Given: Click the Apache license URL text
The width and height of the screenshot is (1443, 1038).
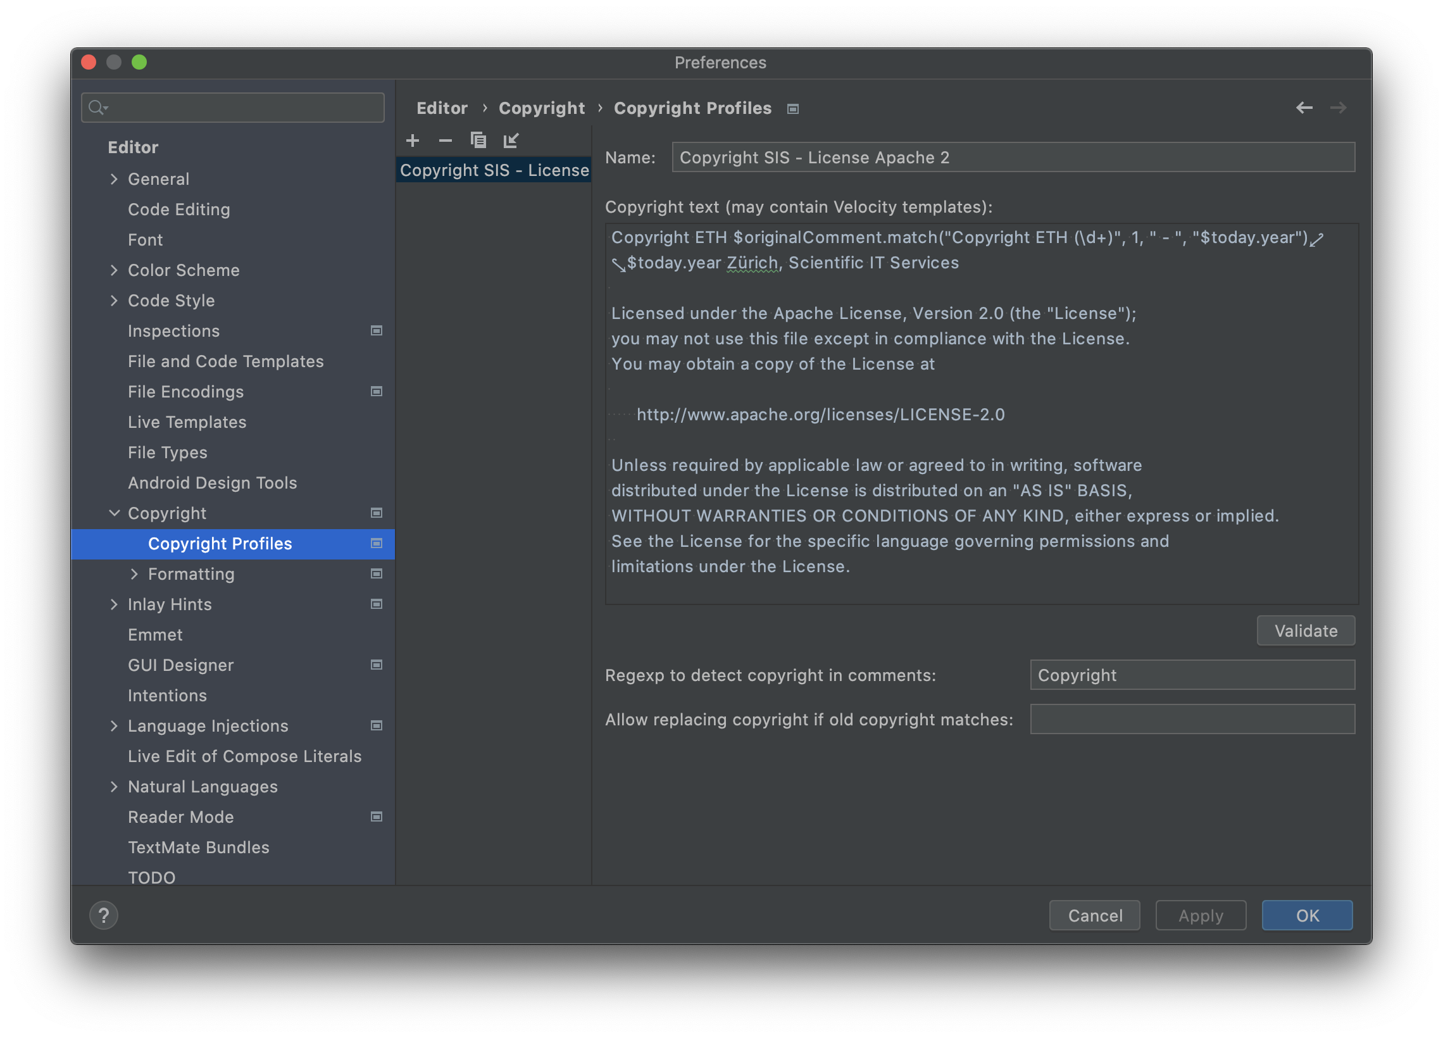Looking at the screenshot, I should pyautogui.click(x=820, y=415).
